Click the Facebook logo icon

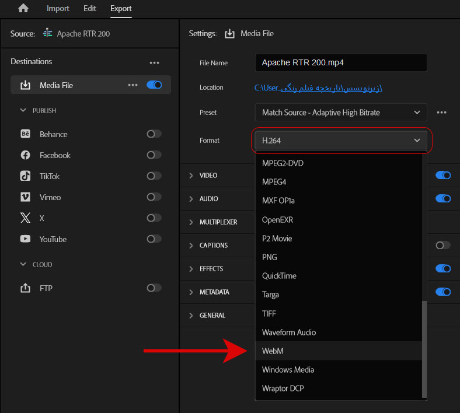pyautogui.click(x=25, y=155)
